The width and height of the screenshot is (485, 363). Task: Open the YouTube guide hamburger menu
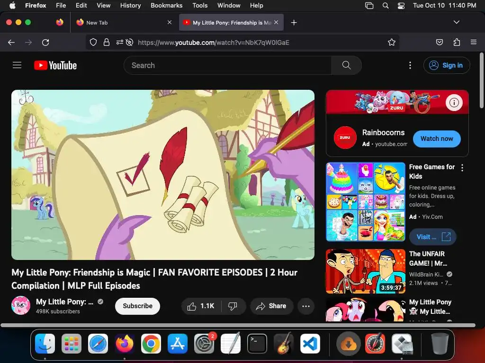click(x=17, y=65)
